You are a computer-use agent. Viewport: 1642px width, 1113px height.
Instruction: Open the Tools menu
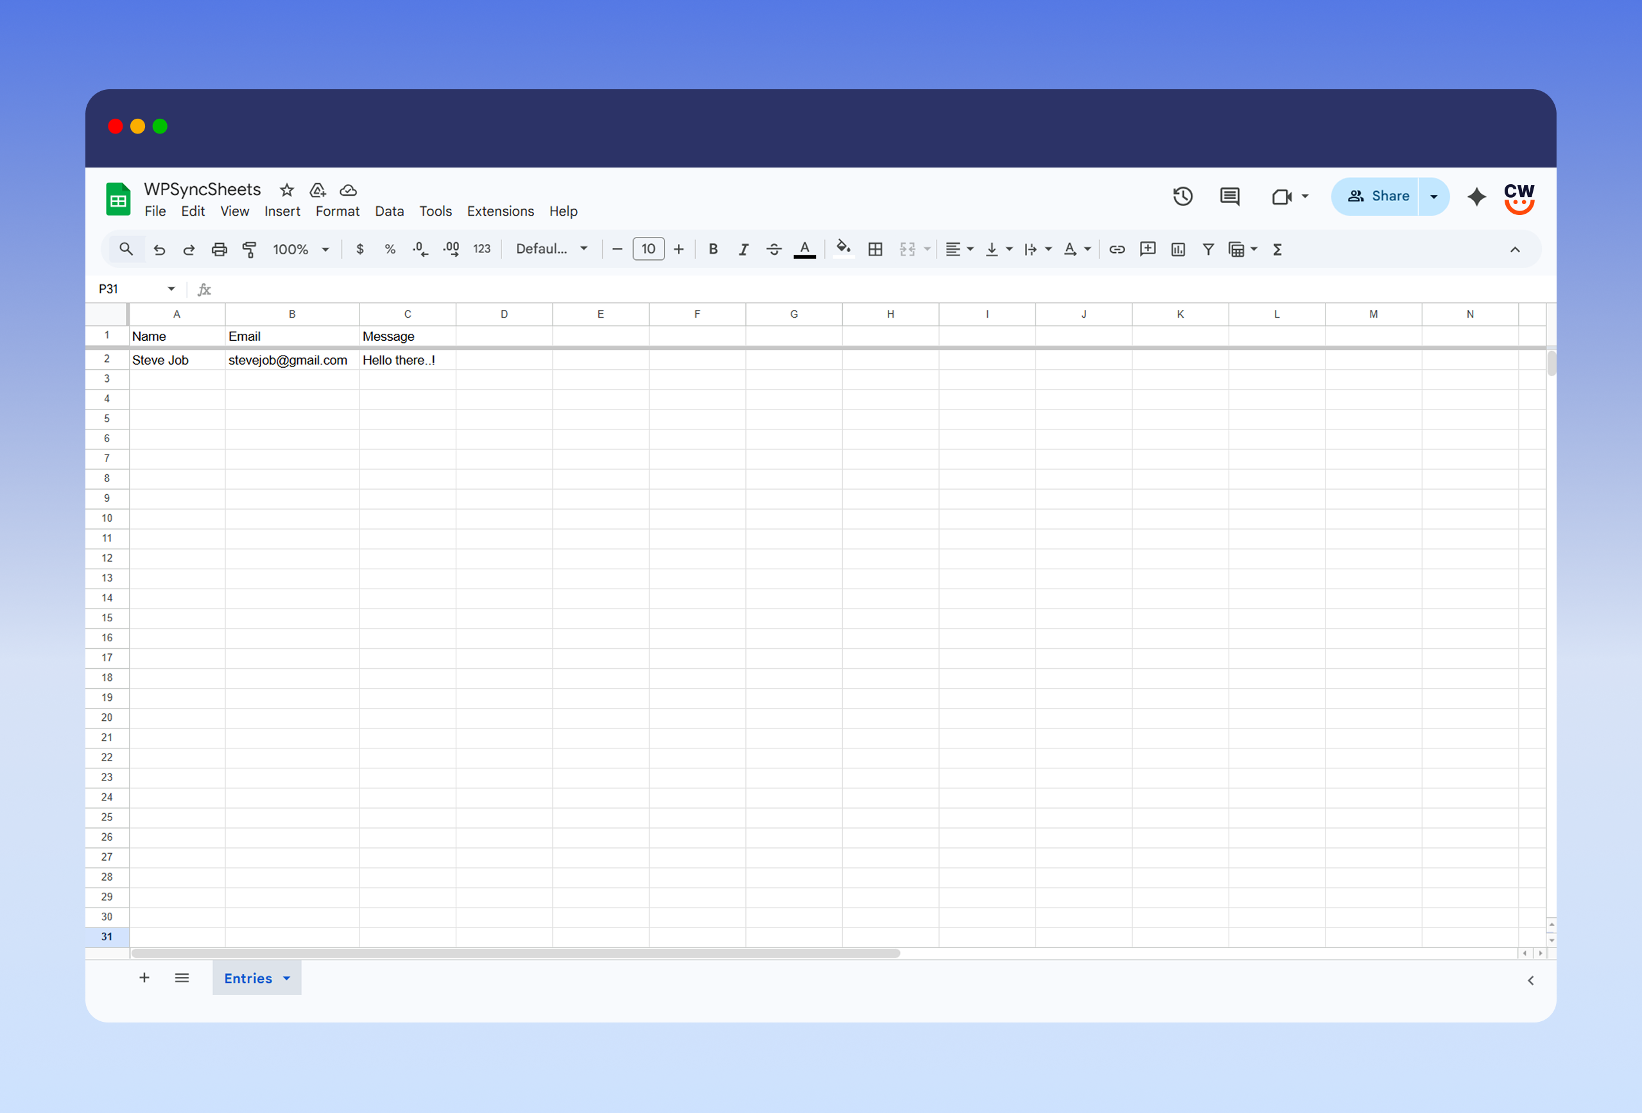pos(435,211)
